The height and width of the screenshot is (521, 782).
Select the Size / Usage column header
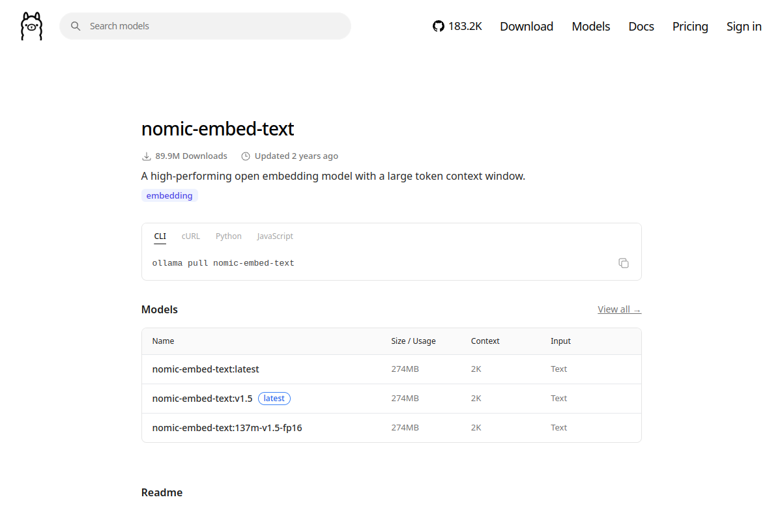pos(413,341)
